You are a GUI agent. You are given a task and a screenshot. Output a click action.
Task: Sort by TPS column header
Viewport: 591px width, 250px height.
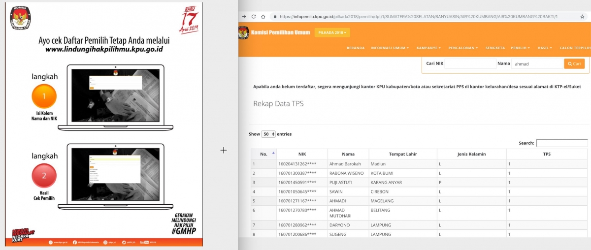[547, 154]
